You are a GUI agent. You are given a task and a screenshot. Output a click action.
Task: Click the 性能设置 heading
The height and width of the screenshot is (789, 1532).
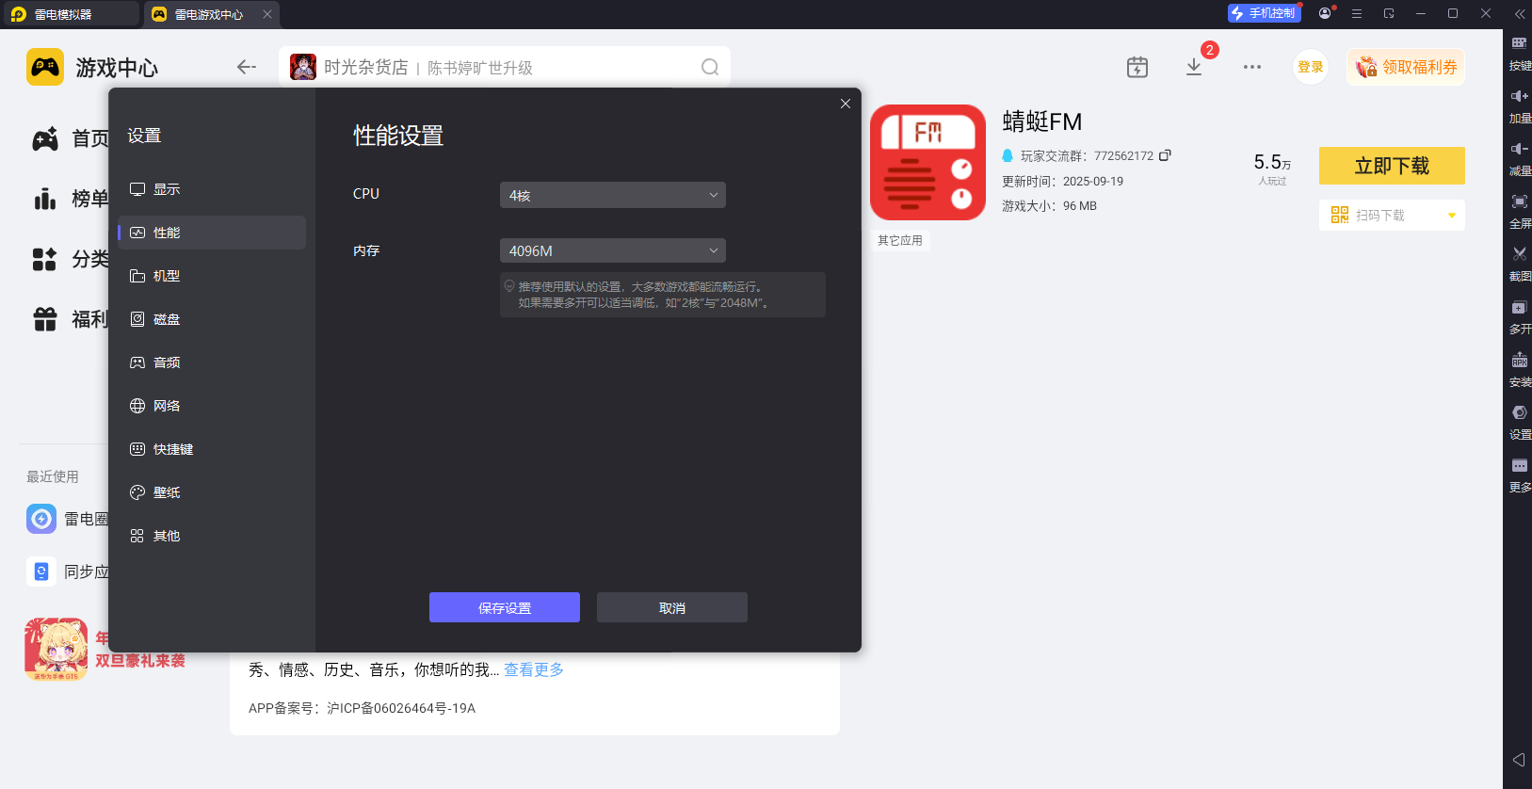pyautogui.click(x=398, y=136)
